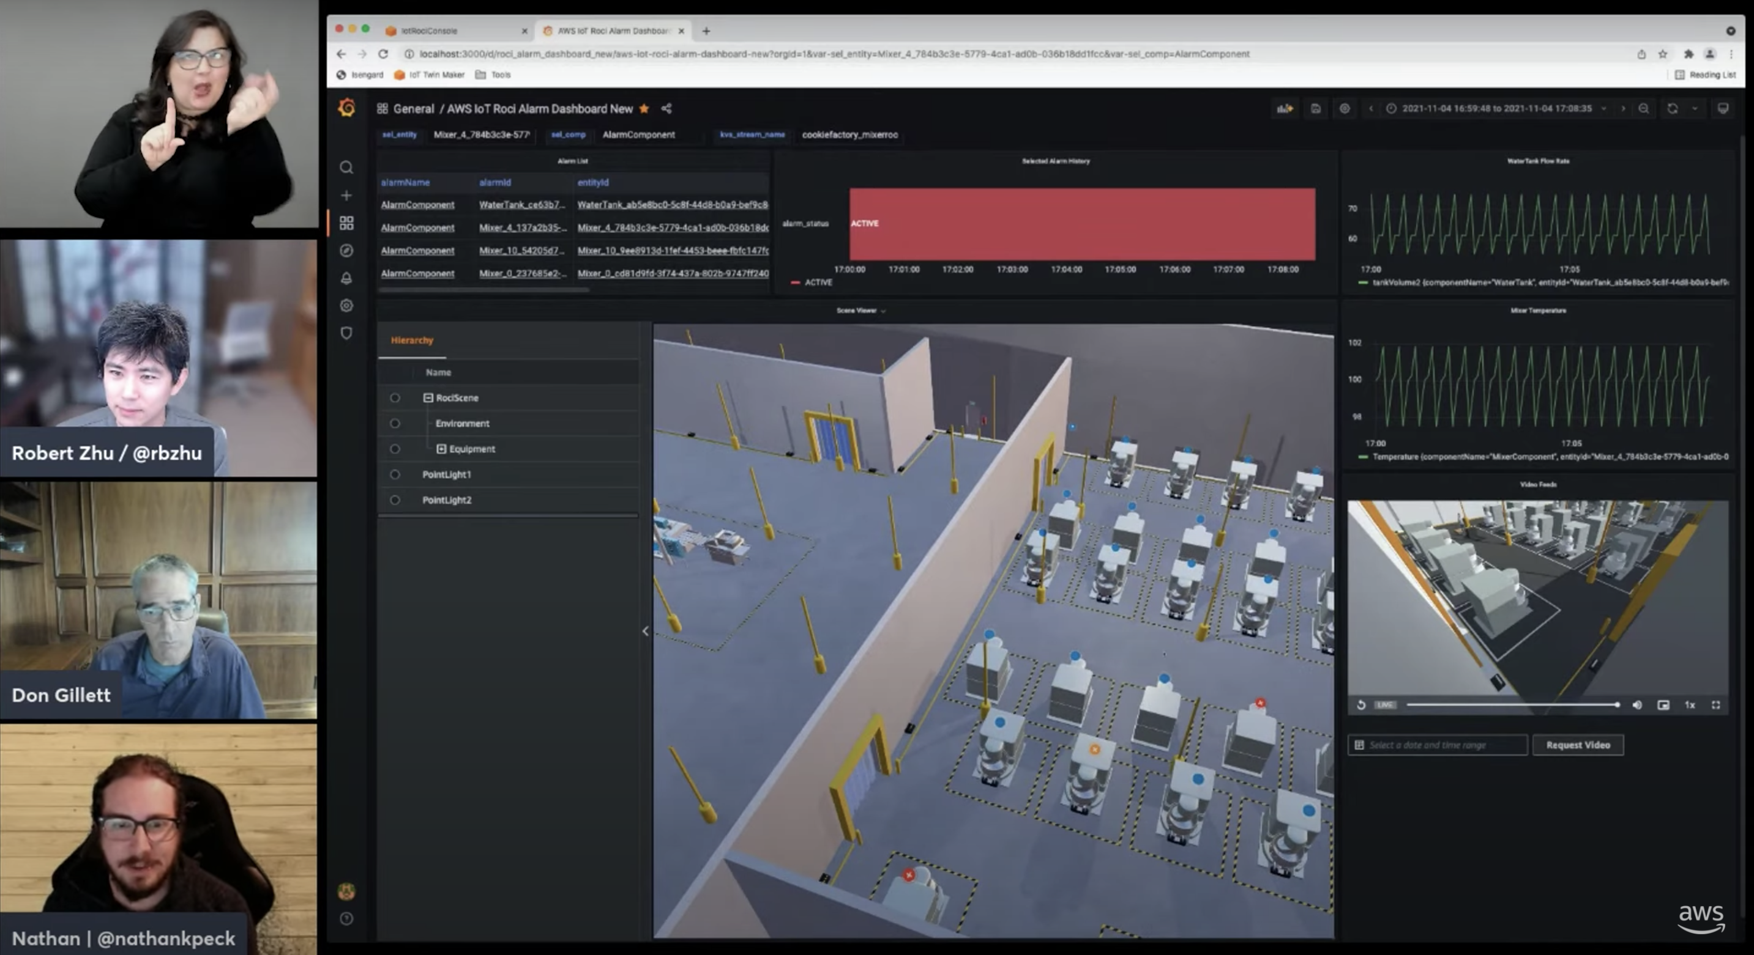Click the Request Video button
1754x955 pixels.
click(1578, 745)
